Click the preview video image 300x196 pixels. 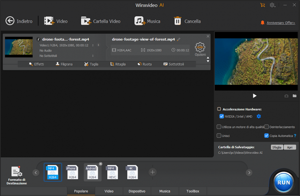(x=256, y=61)
